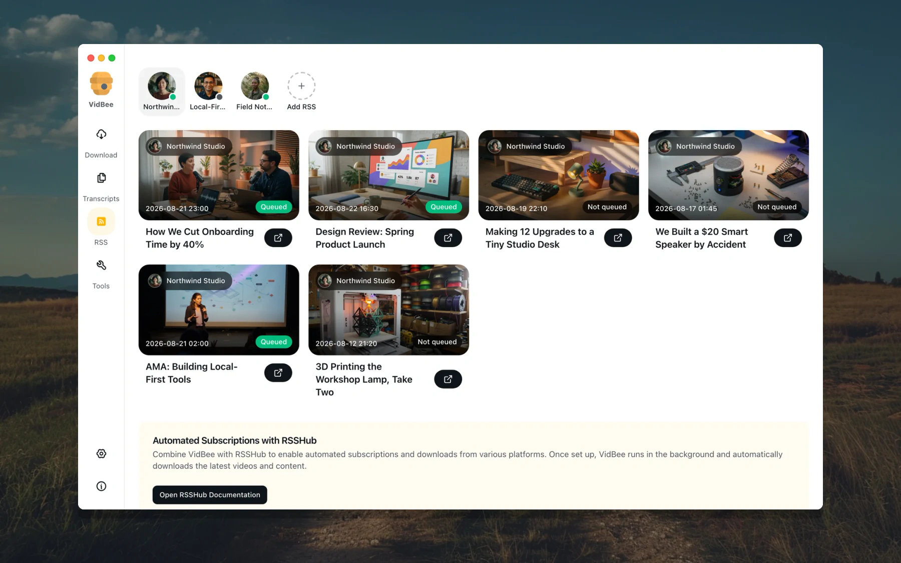Click Northwind Studio chip on Smart Speaker card

point(698,146)
